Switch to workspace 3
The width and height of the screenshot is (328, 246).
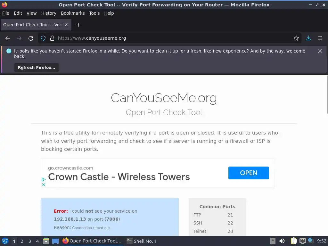coord(30,241)
